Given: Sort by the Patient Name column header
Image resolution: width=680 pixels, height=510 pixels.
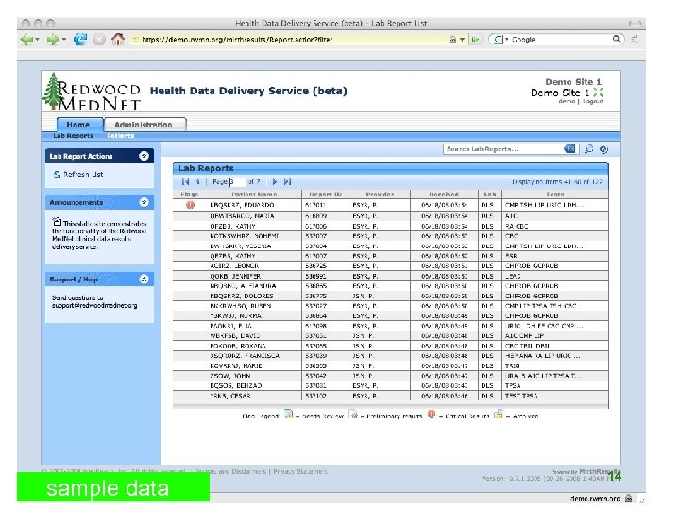Looking at the screenshot, I should click(x=254, y=195).
